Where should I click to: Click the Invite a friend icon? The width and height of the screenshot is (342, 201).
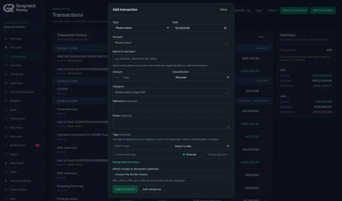click(x=6, y=190)
